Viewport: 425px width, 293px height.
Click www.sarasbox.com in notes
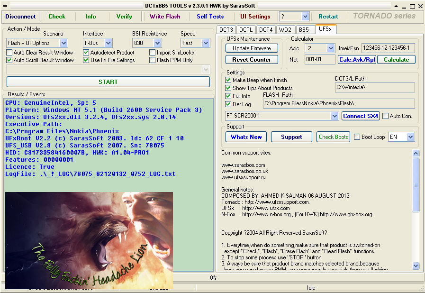coord(243,165)
